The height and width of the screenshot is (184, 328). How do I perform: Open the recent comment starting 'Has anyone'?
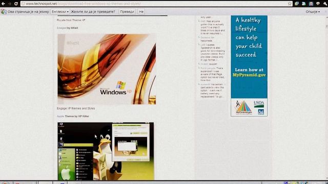coord(213,27)
